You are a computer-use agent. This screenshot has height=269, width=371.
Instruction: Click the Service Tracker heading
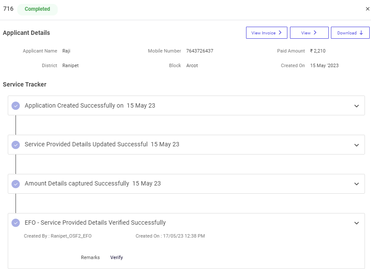(25, 84)
